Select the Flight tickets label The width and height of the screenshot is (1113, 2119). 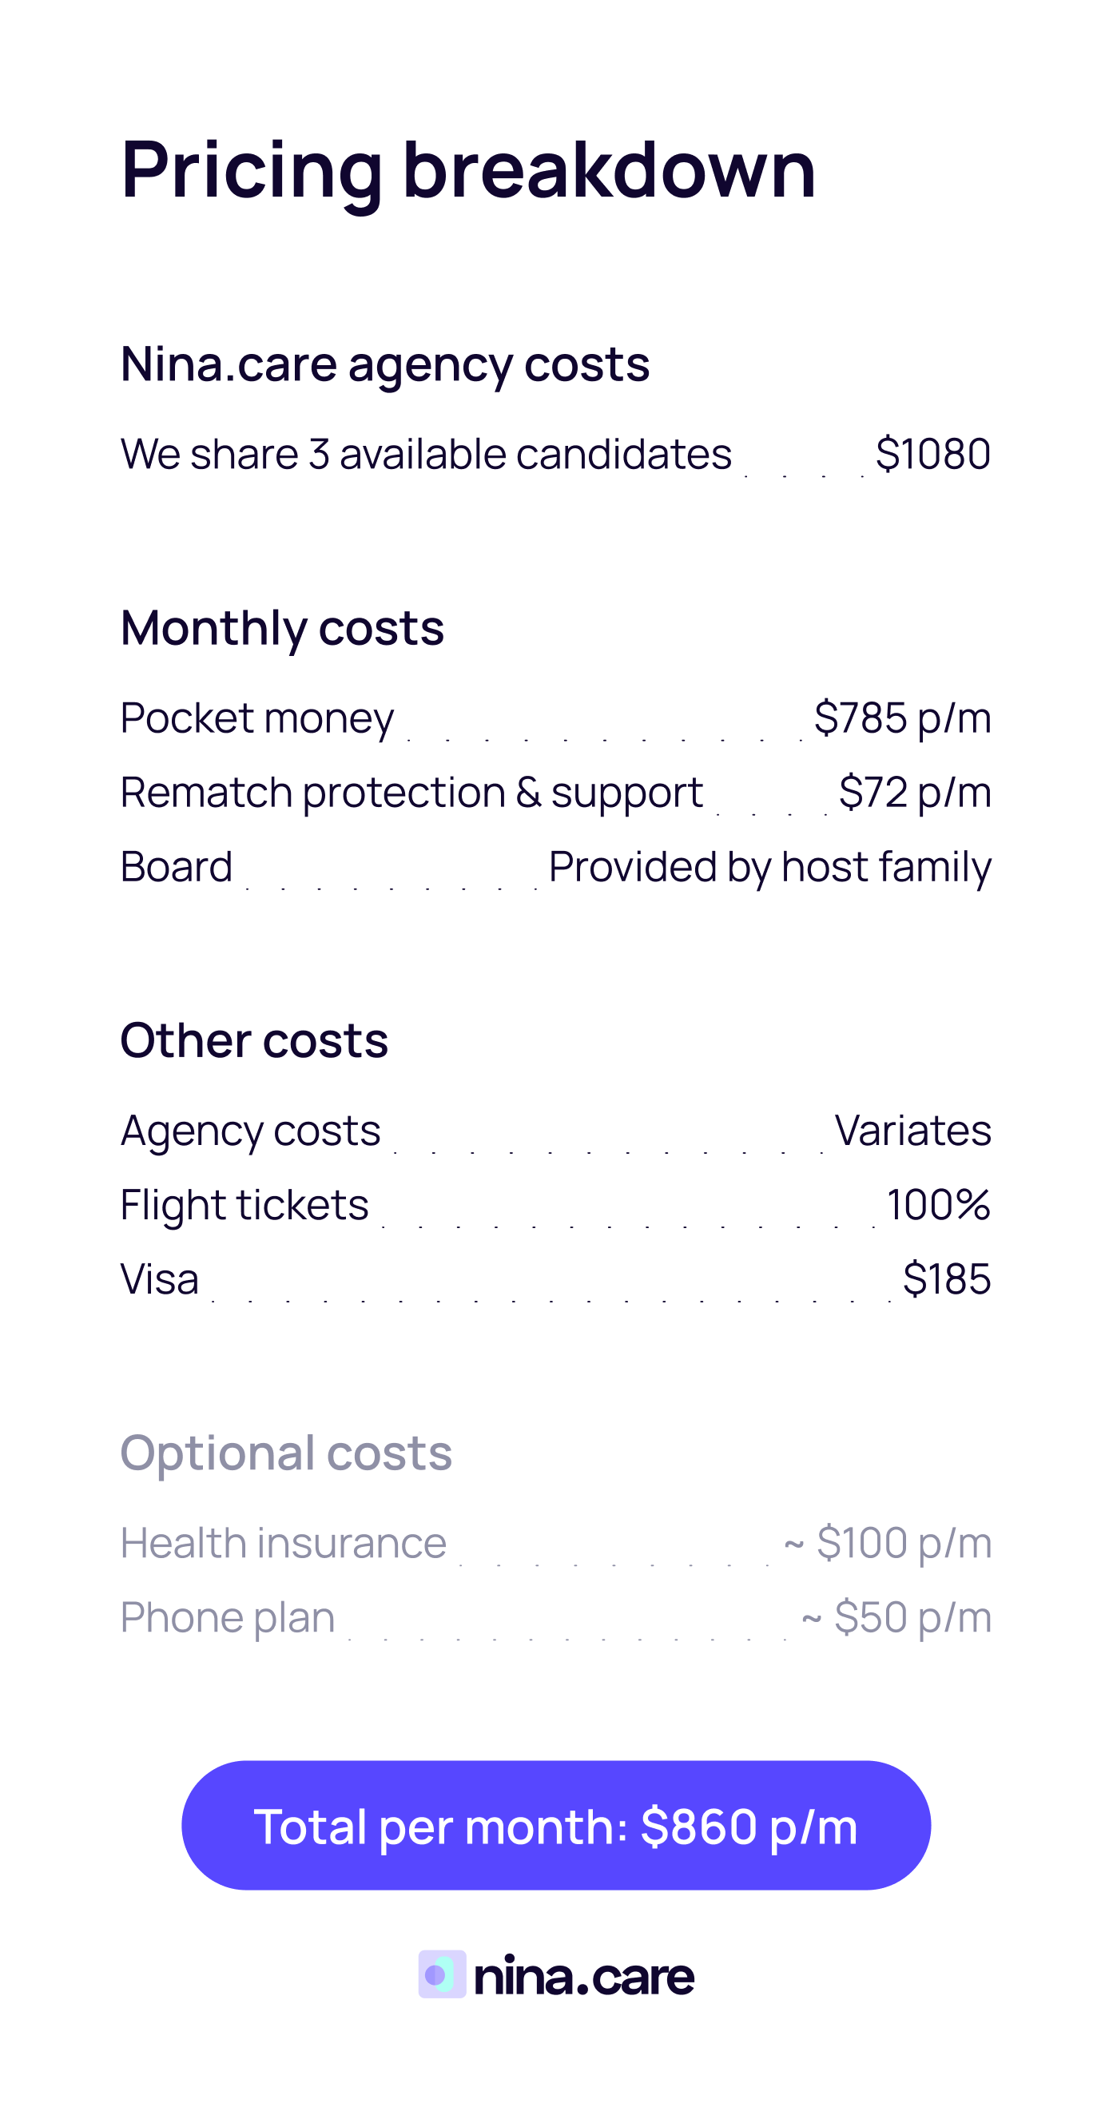(244, 1205)
